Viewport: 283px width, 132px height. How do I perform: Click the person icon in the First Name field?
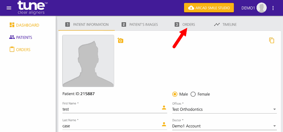(164, 108)
